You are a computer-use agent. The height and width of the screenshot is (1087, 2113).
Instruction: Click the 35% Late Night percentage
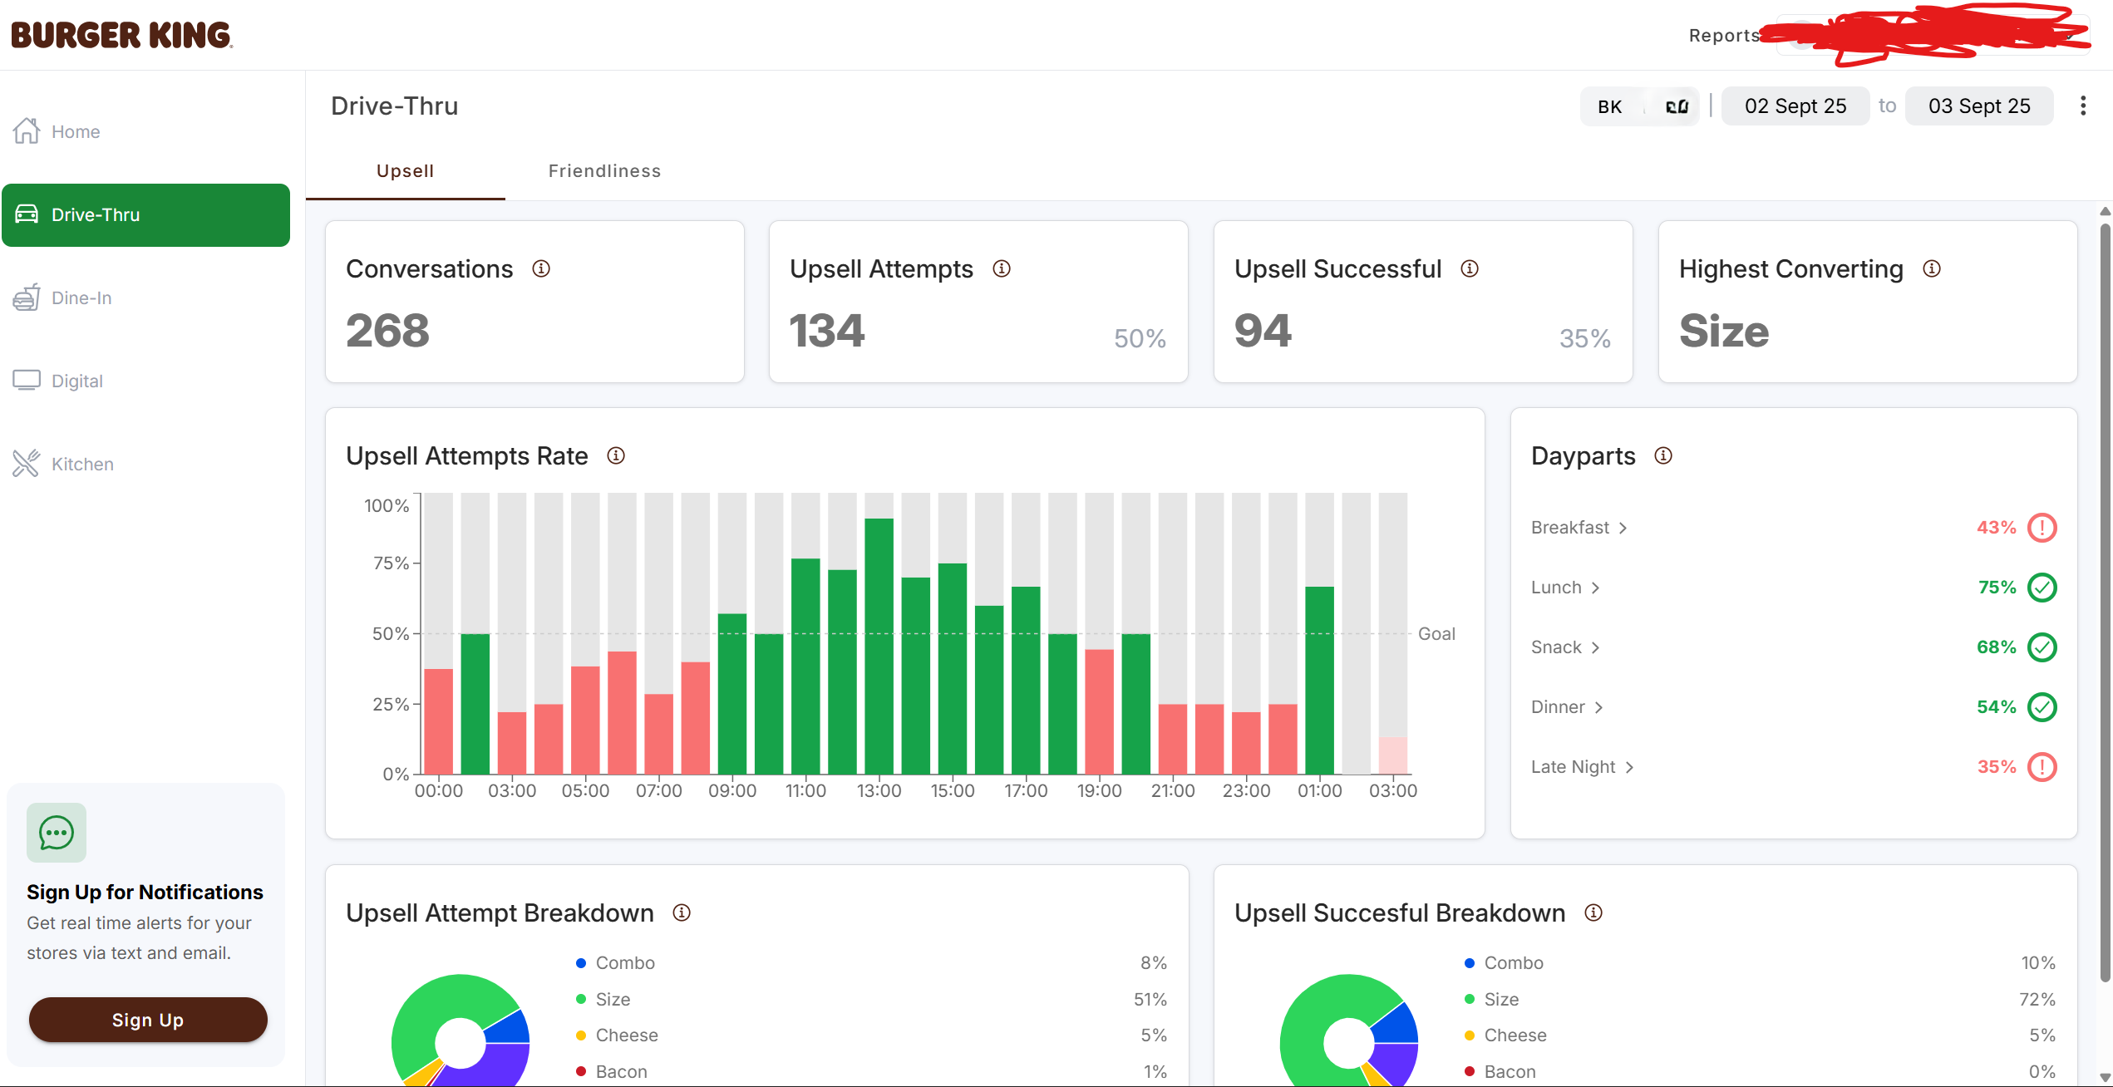(1997, 767)
